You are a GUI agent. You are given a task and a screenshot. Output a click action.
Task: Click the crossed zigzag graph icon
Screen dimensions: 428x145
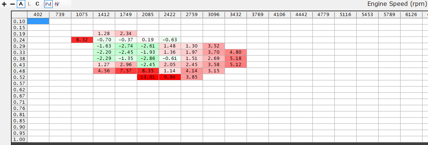click(57, 4)
